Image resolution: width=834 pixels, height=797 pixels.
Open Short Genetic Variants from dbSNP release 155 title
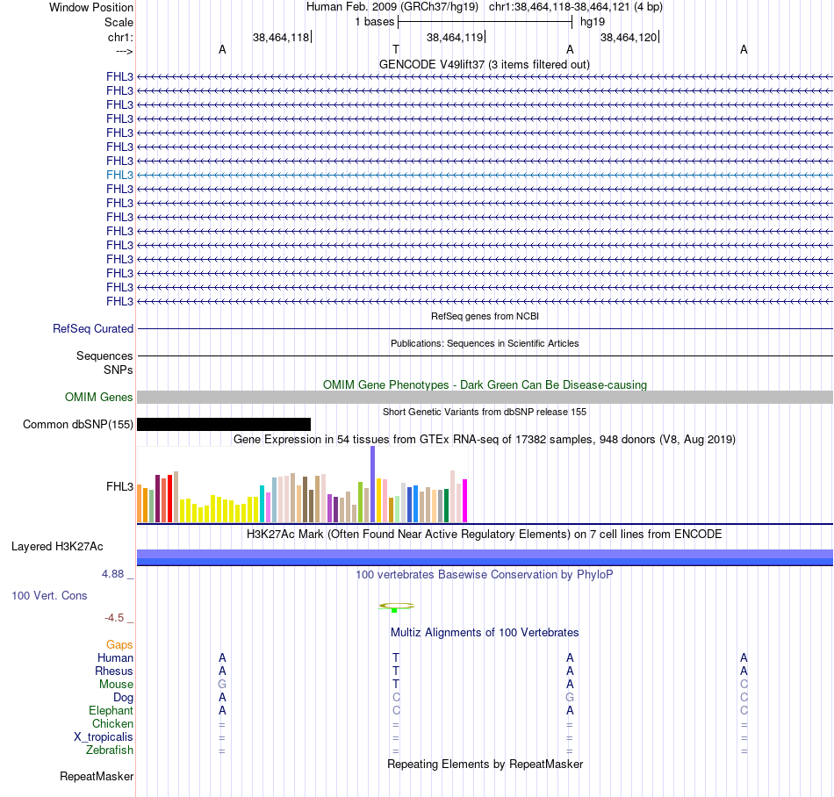coord(485,412)
